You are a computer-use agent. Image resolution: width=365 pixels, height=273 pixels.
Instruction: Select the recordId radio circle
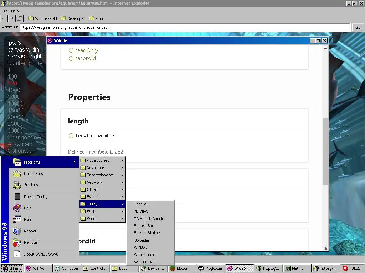71,58
